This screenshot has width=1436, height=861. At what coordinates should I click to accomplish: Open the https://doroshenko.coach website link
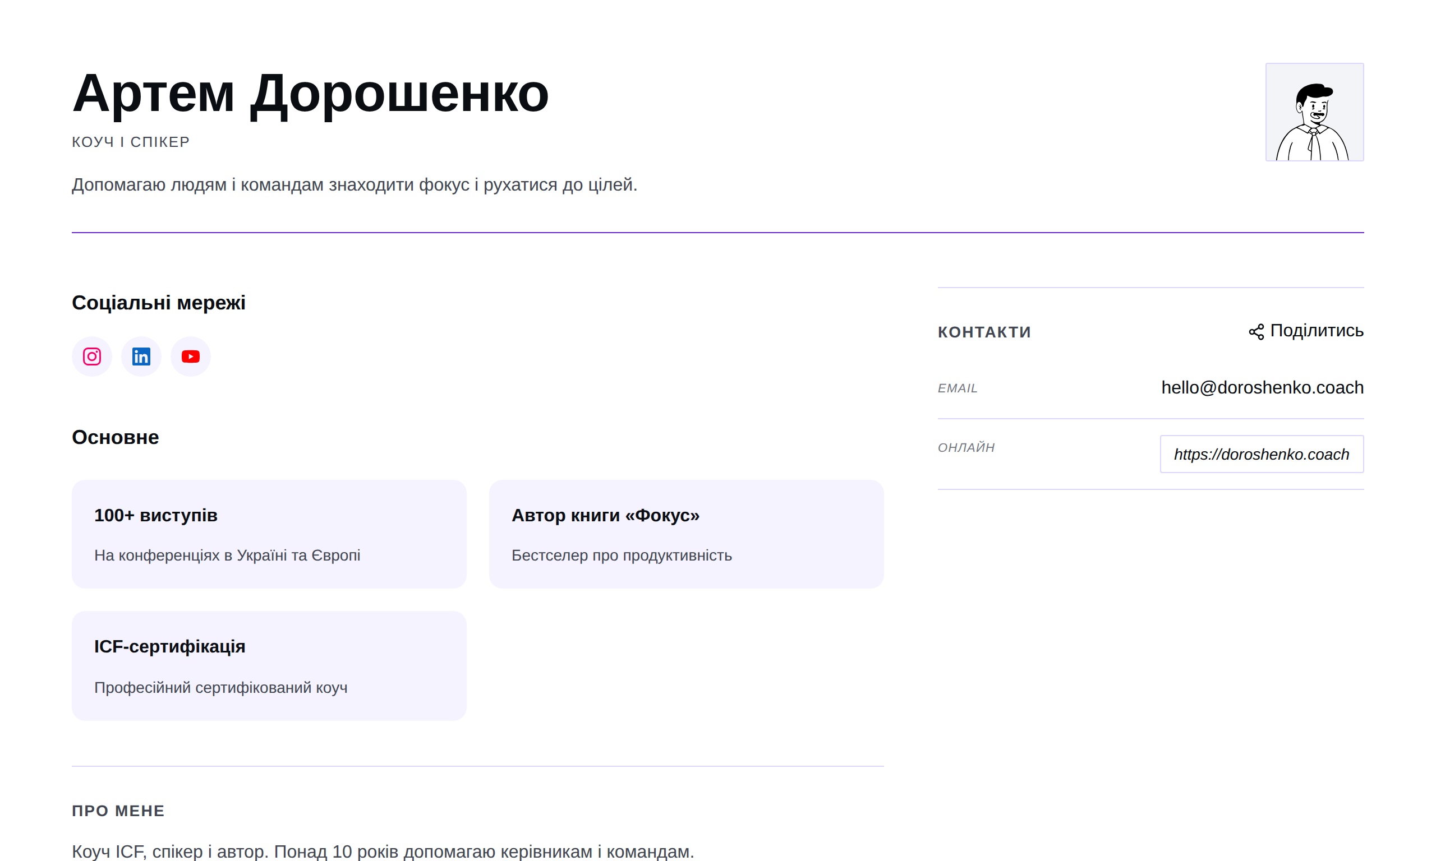[1262, 454]
